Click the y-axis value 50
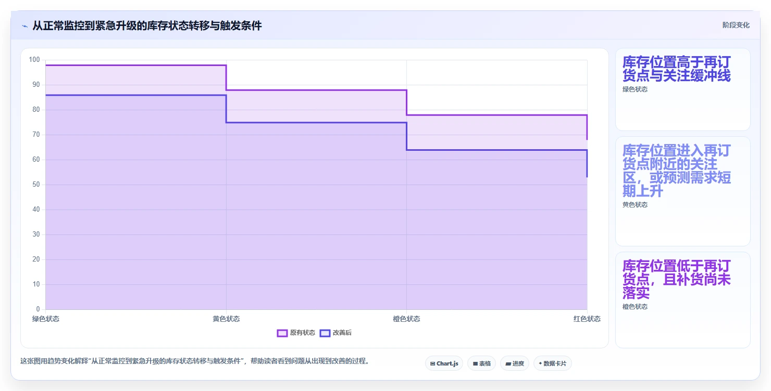Image resolution: width=771 pixels, height=391 pixels. pos(36,185)
